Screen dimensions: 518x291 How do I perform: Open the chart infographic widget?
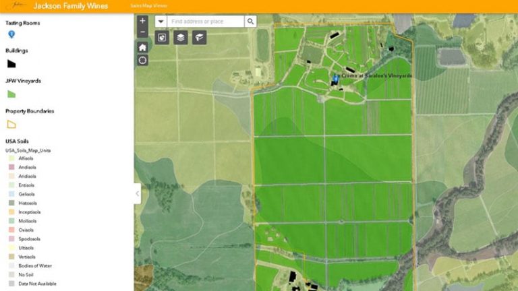pyautogui.click(x=162, y=38)
